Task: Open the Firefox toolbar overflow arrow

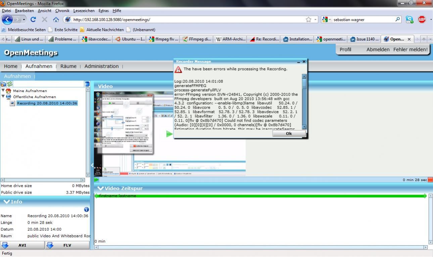Action: tap(431, 19)
